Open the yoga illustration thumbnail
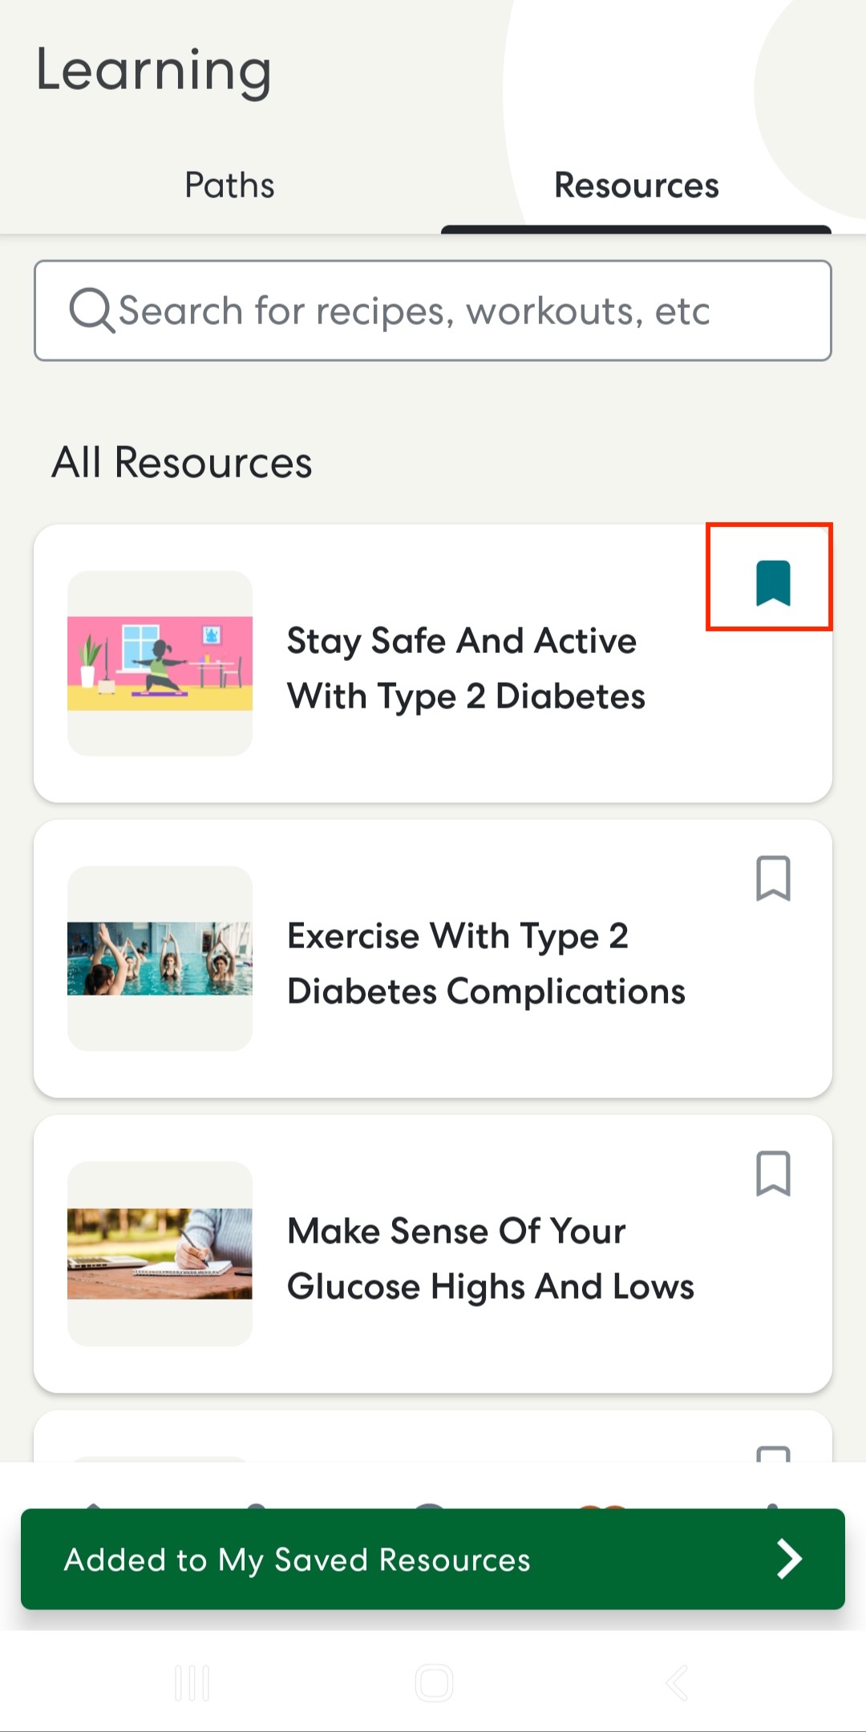Viewport: 866px width, 1732px height. [160, 663]
